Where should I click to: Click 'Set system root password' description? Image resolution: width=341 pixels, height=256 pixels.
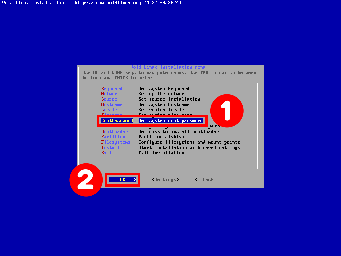tap(170, 120)
